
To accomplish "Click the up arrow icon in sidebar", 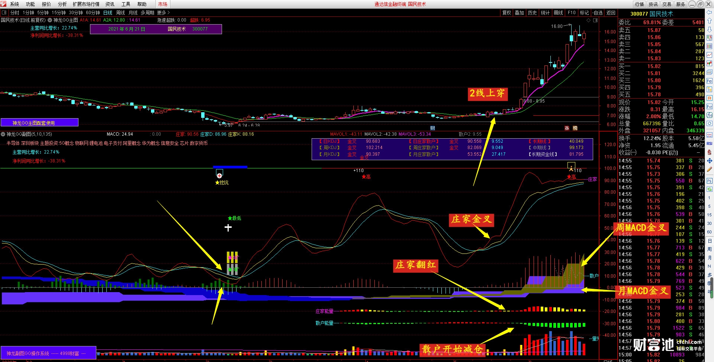I will 710,21.
